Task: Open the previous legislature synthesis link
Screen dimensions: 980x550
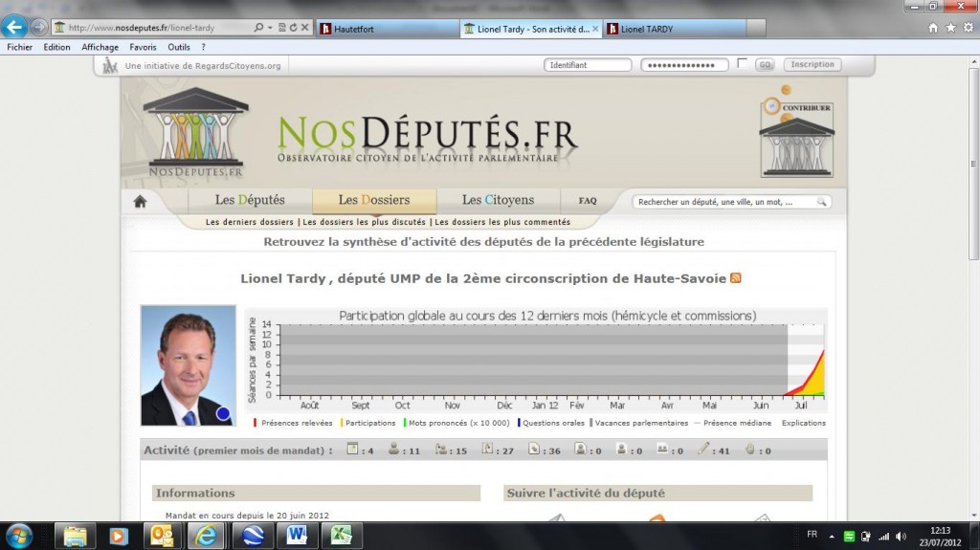Action: pos(483,242)
